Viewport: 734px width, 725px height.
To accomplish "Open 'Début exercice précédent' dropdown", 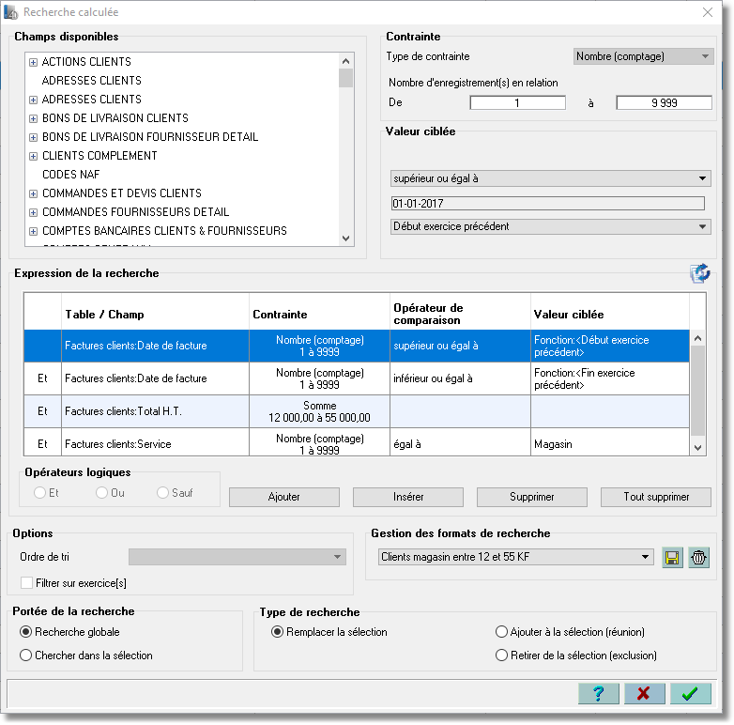I will [x=550, y=226].
